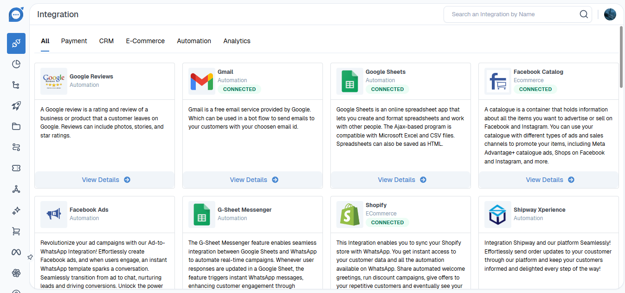Open the OpenAI logo sidebar icon

pos(16,273)
